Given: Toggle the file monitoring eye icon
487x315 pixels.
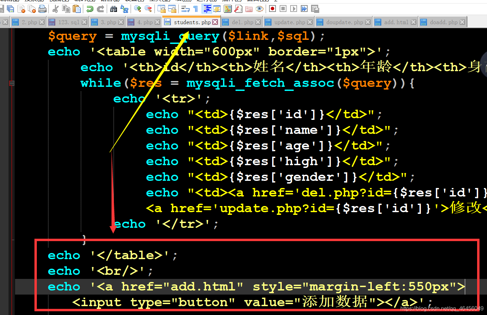Looking at the screenshot, I should pos(260,9).
